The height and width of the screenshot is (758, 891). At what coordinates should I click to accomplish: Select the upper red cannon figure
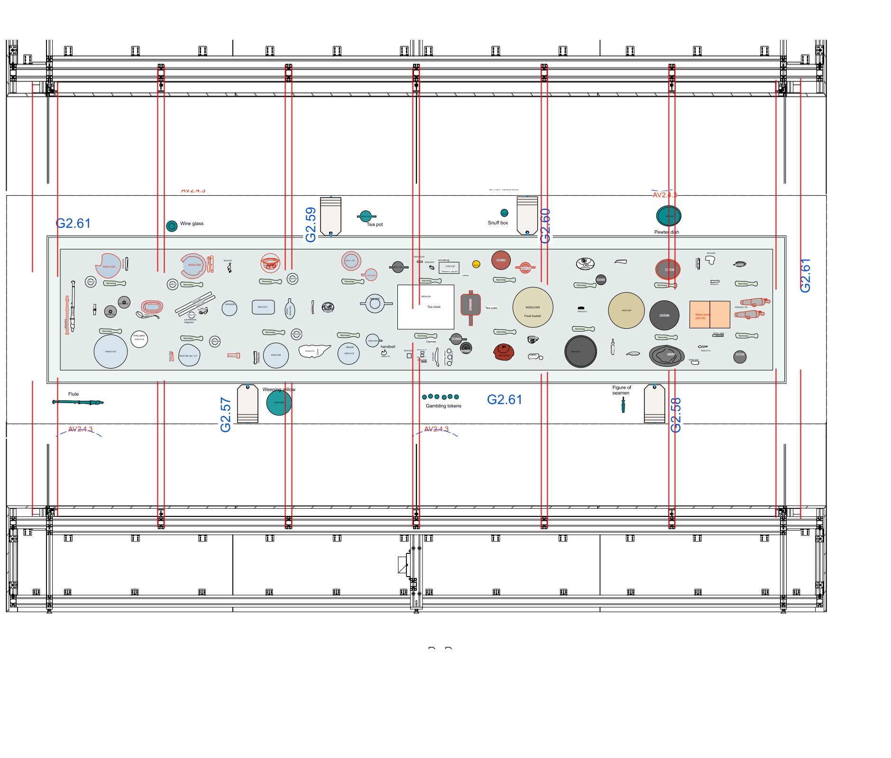755,302
